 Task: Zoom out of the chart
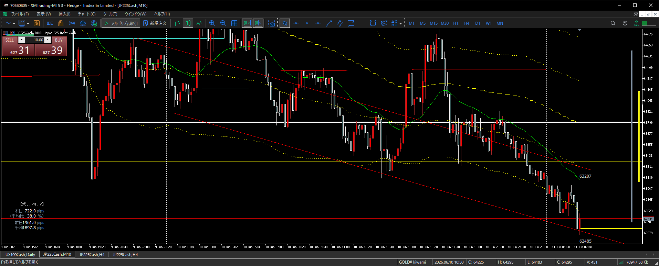point(223,23)
